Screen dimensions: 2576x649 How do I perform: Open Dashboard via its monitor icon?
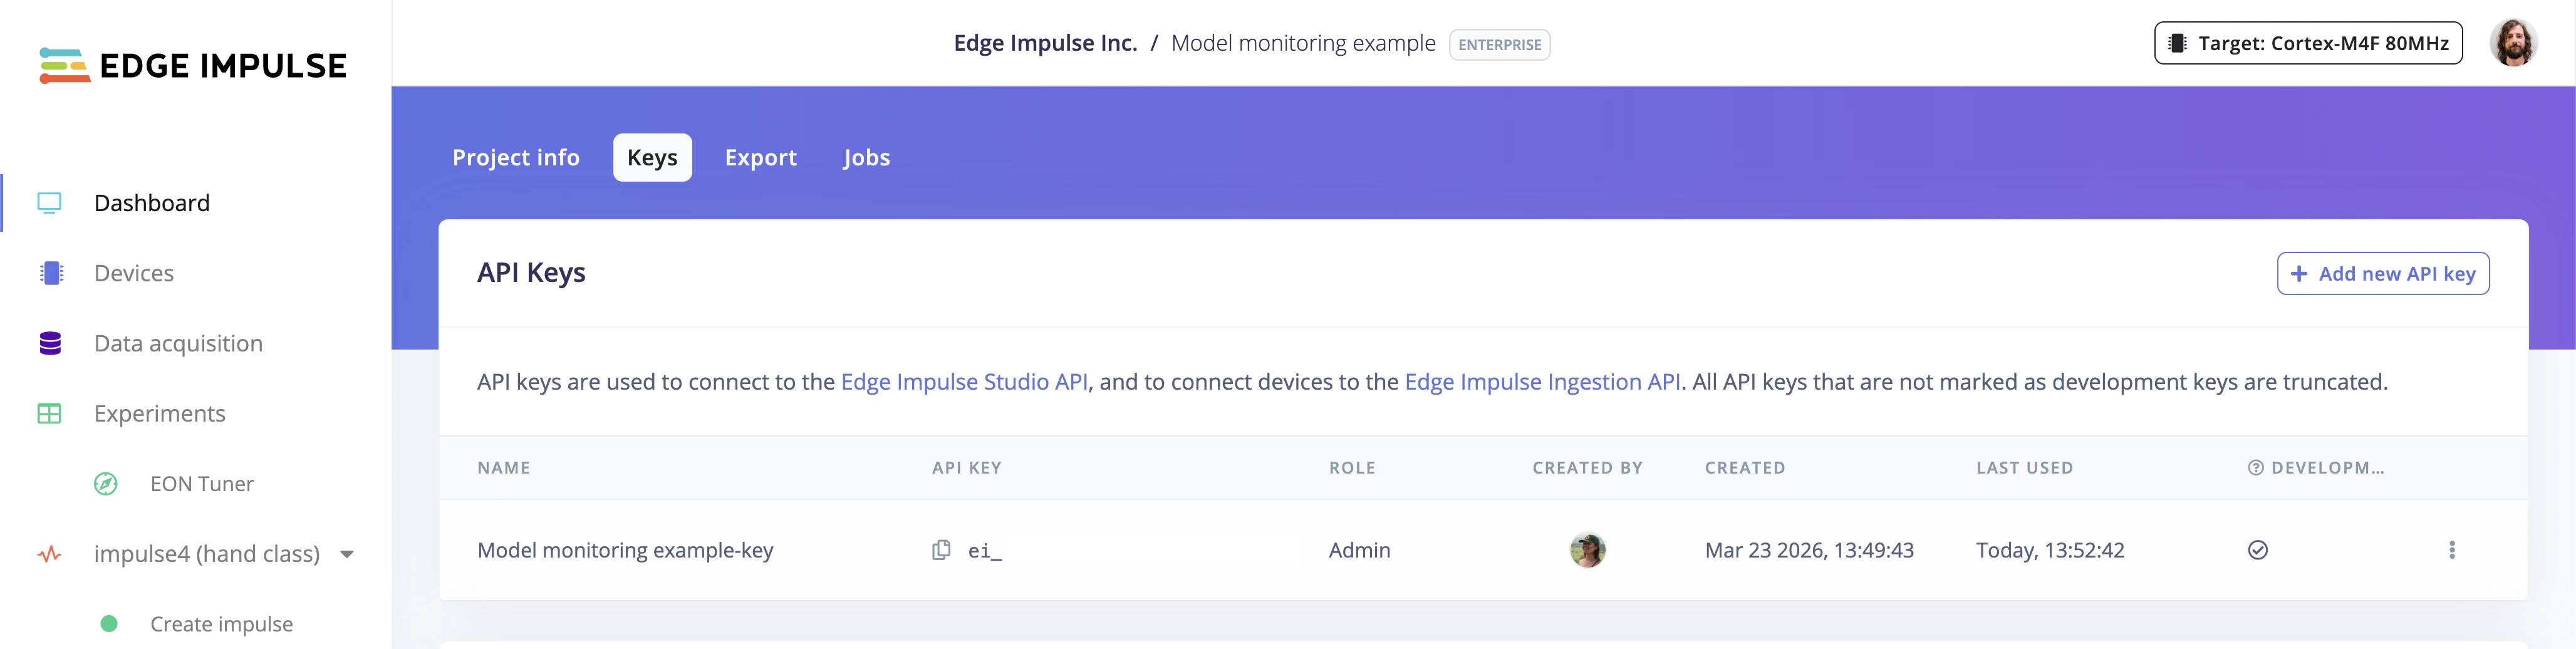[x=49, y=203]
